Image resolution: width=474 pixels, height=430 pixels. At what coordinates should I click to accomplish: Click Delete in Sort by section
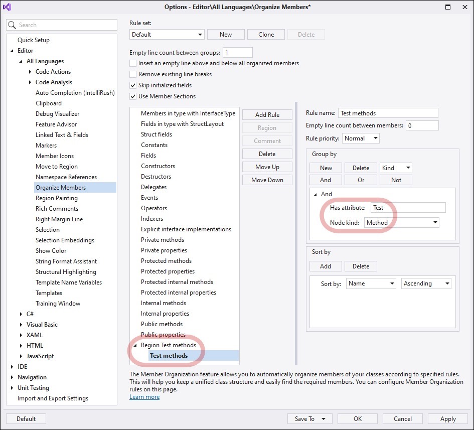(x=361, y=266)
